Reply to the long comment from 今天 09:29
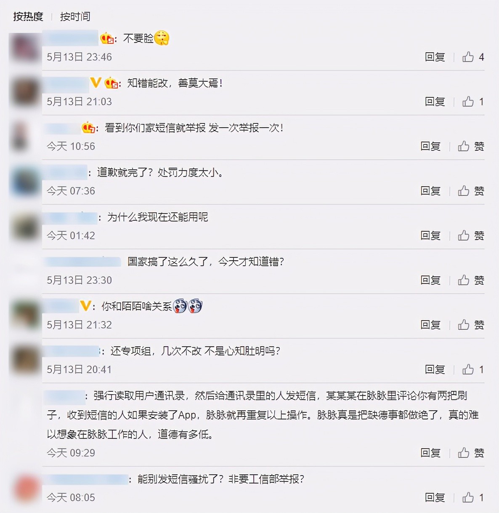 coord(431,453)
